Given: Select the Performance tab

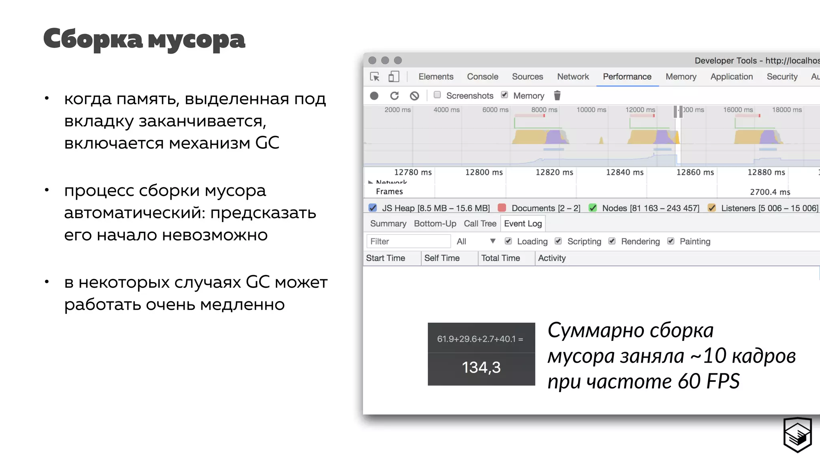Looking at the screenshot, I should point(627,76).
